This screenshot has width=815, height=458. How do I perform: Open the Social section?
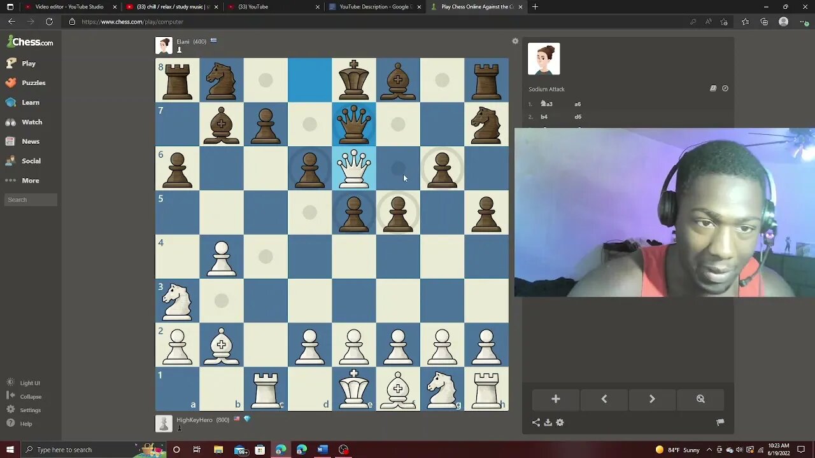pos(23,161)
